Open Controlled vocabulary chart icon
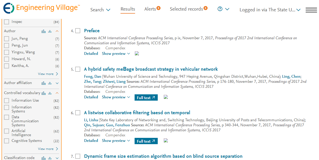Image resolution: width=319 pixels, height=160 pixels. 44,93
